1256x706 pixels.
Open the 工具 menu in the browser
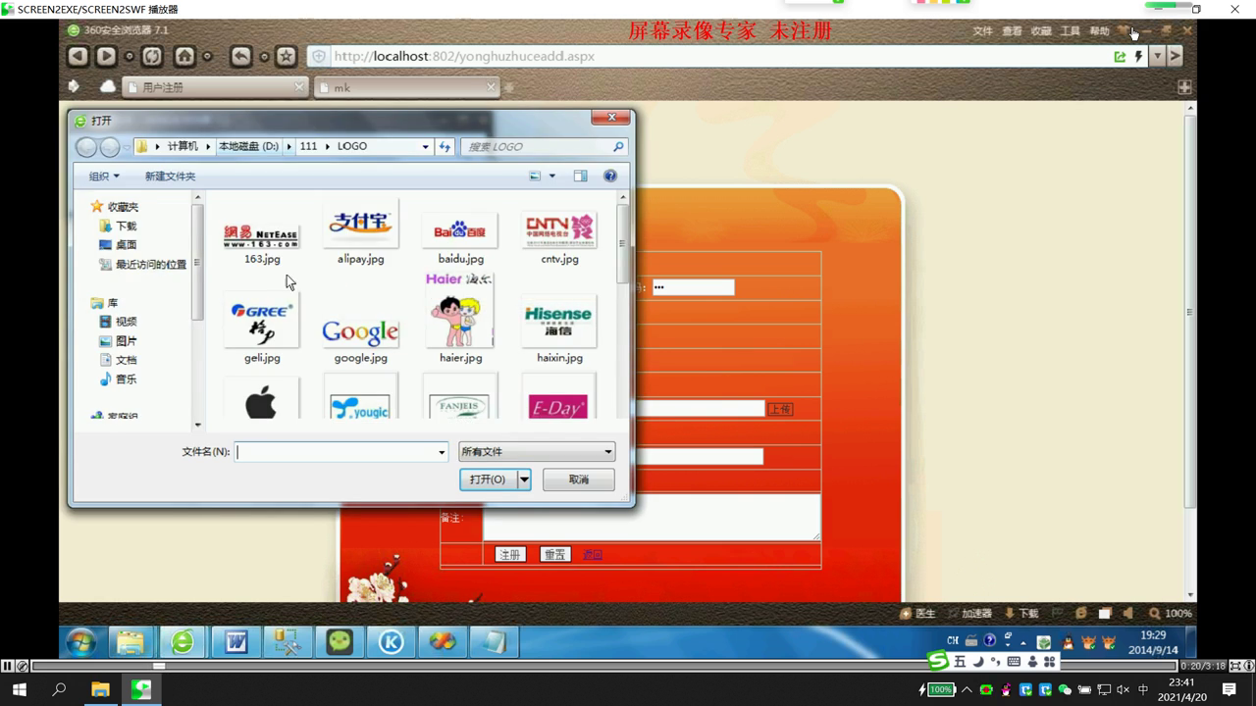[x=1071, y=31]
